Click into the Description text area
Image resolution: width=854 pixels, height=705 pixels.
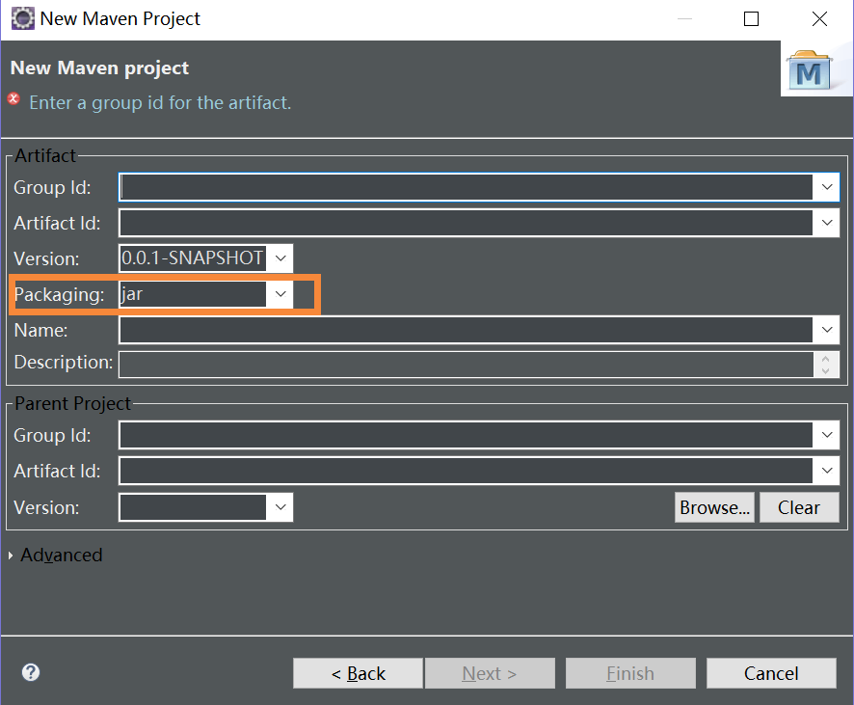pyautogui.click(x=467, y=365)
